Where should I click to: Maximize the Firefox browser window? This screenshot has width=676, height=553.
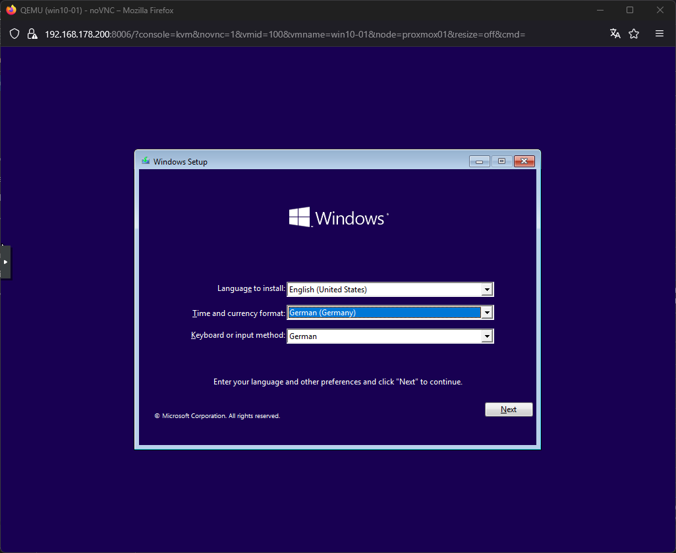(x=630, y=10)
